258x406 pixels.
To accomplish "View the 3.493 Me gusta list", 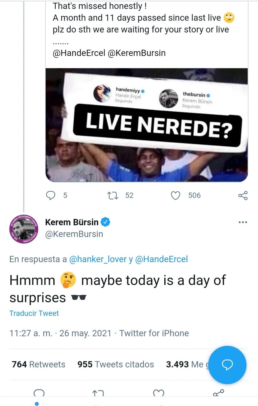I will click(x=184, y=364).
